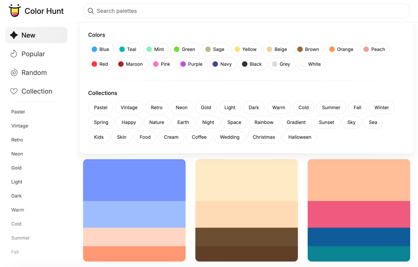Click the Color Hunt logo icon
Viewport: 418px width, 267px height.
pyautogui.click(x=14, y=11)
